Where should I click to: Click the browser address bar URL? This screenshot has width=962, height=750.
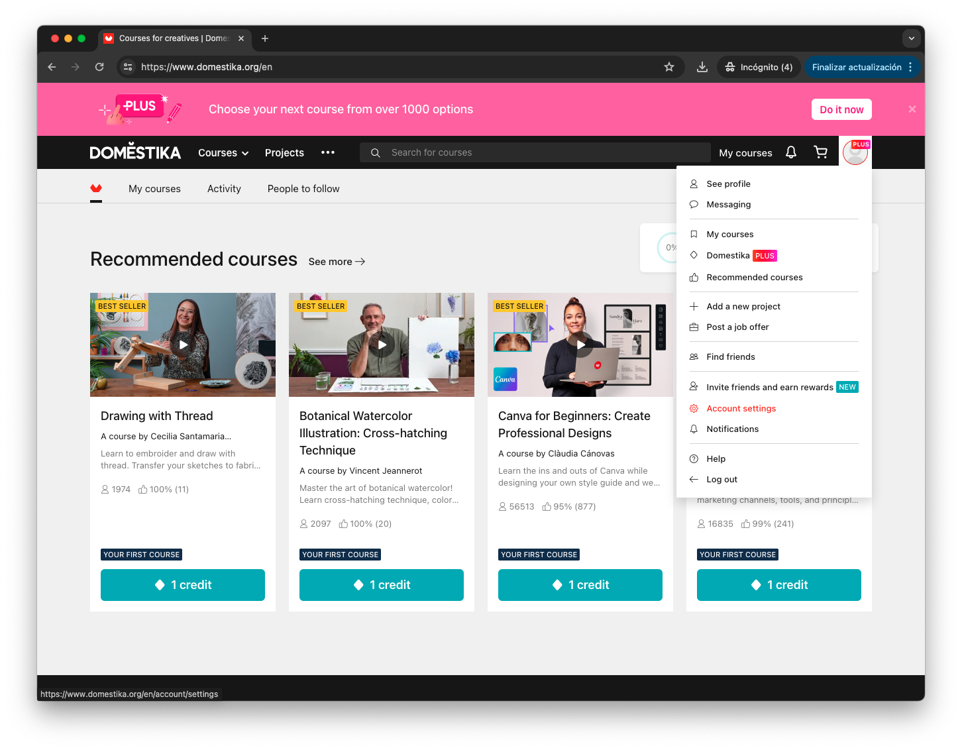coord(207,67)
